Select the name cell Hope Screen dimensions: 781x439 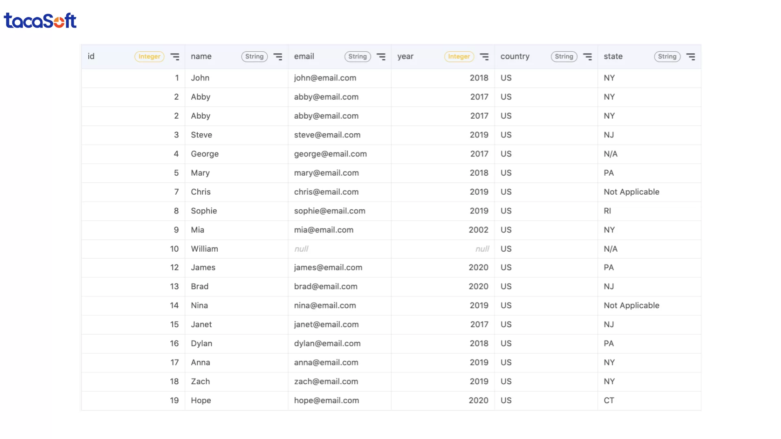tap(236, 401)
